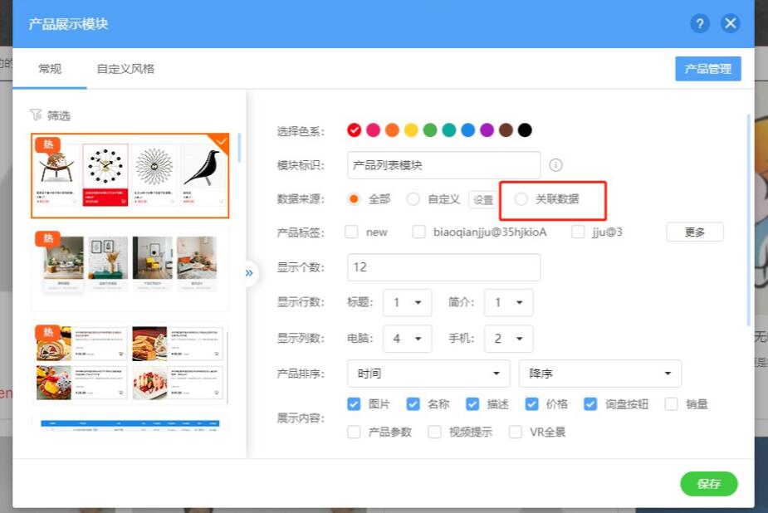Choose the black color scheme swatch
Screen dimensions: 768x513
point(525,130)
